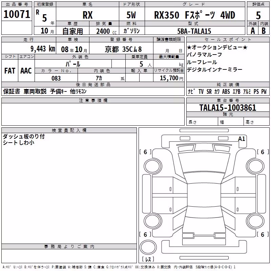Click the 事務局よりご案内 header
Screen dimensions: 271x271
(x=69, y=247)
